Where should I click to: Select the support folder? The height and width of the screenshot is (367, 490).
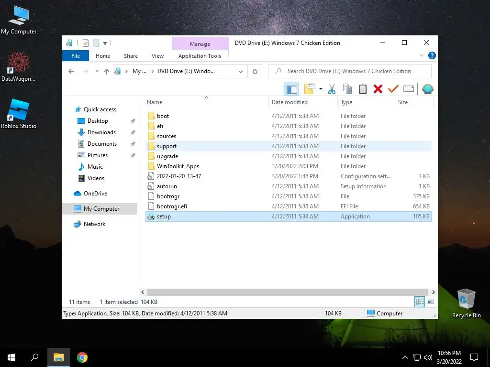tap(288, 146)
